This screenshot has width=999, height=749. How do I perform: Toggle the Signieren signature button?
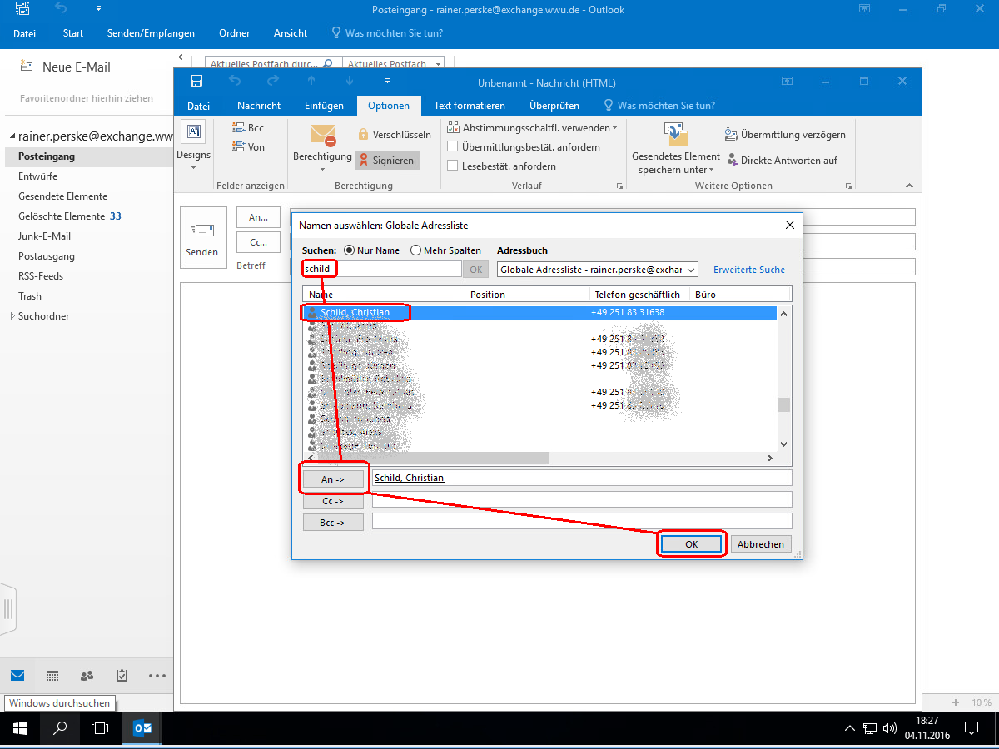click(x=385, y=160)
